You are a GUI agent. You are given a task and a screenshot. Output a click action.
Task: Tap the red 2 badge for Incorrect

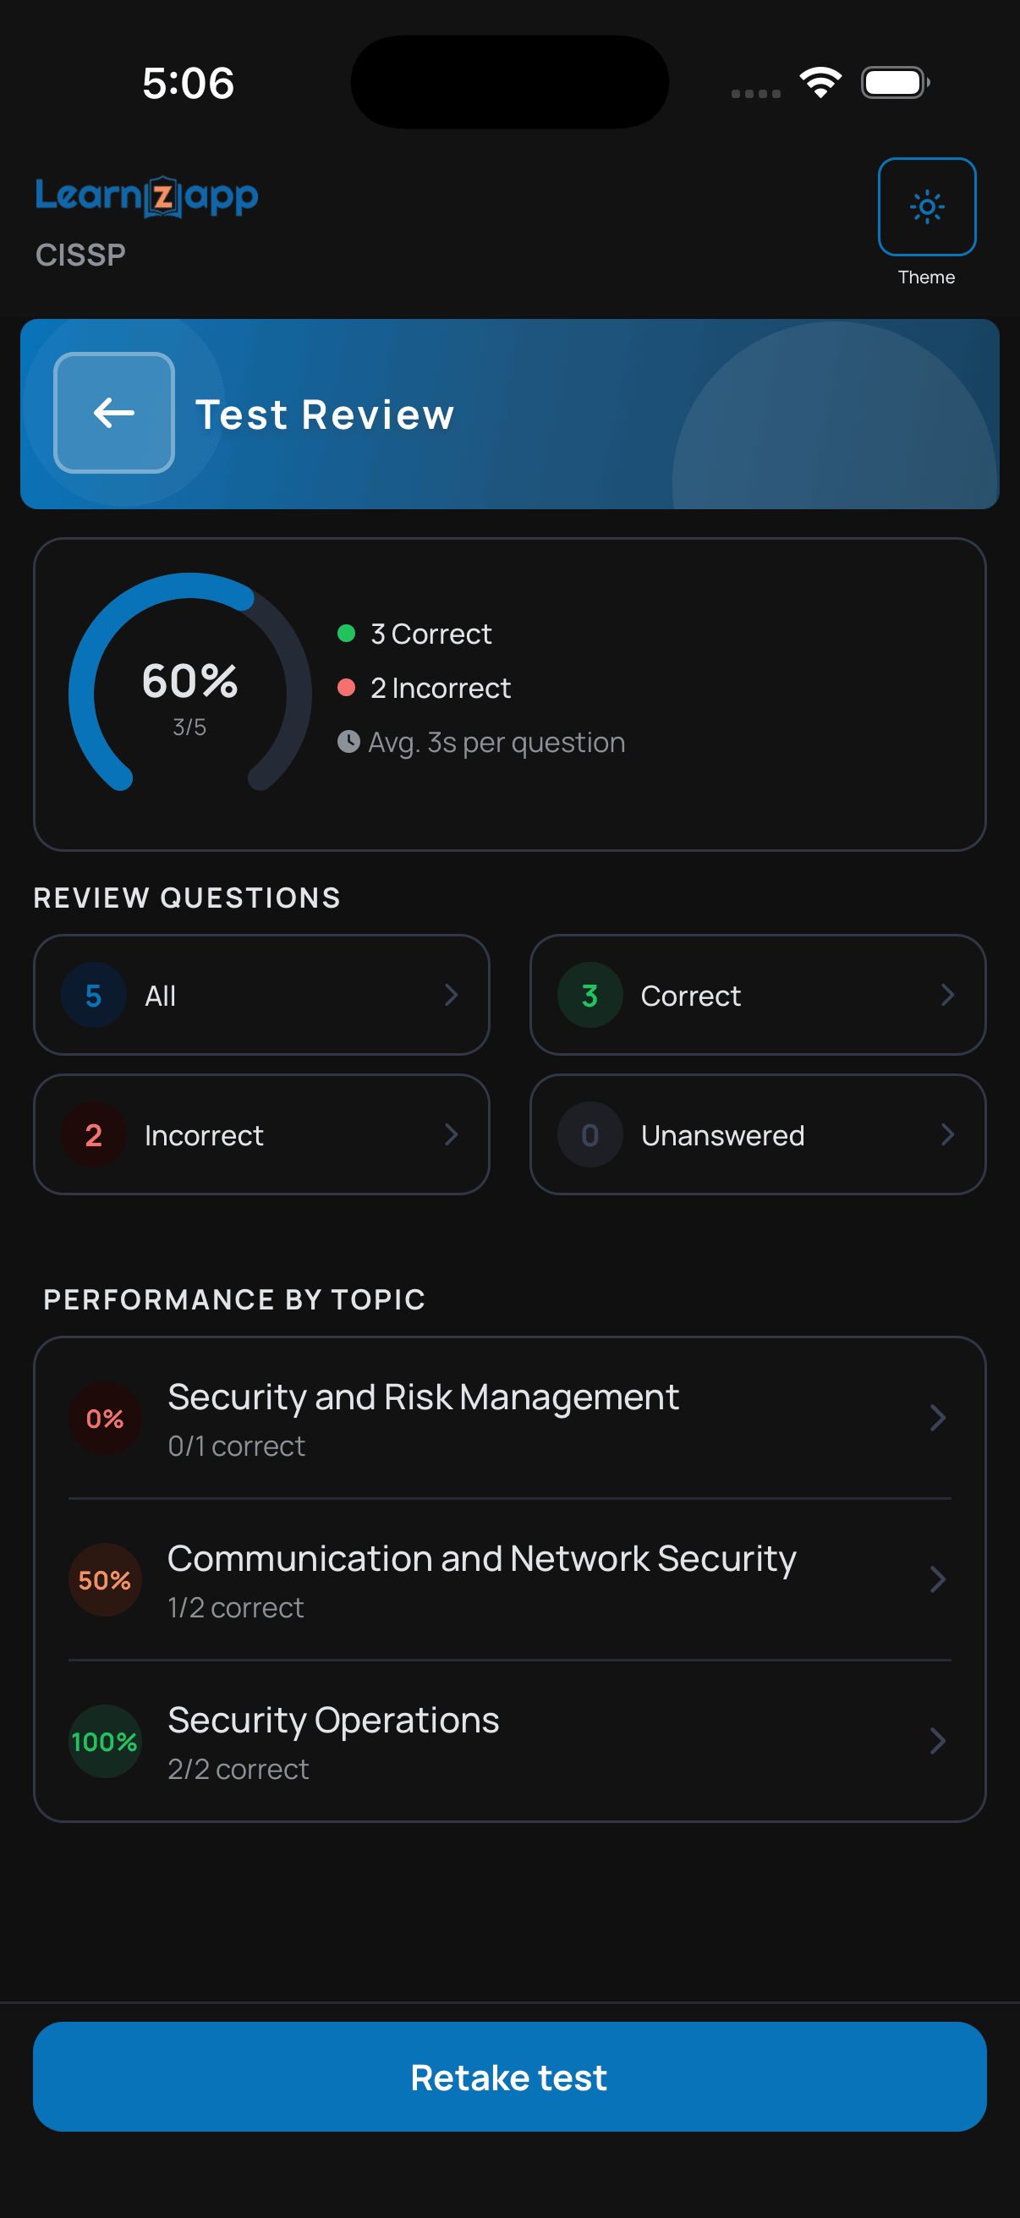[x=94, y=1135]
